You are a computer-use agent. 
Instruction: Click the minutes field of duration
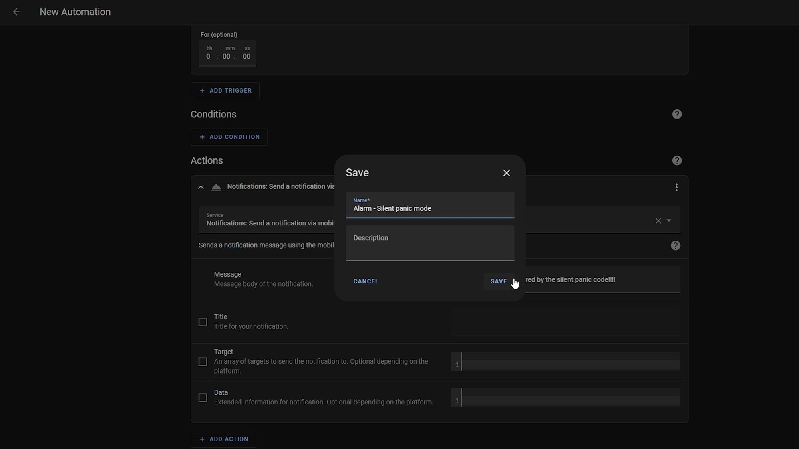click(x=226, y=57)
